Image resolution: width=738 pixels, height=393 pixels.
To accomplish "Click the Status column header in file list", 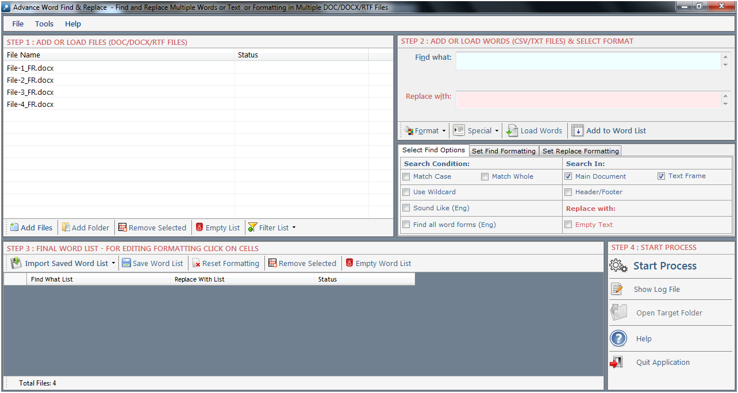I will coord(302,55).
